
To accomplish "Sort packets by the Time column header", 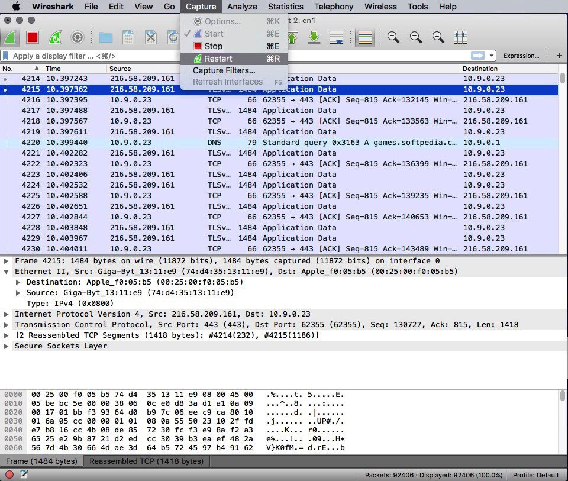I will pos(75,69).
